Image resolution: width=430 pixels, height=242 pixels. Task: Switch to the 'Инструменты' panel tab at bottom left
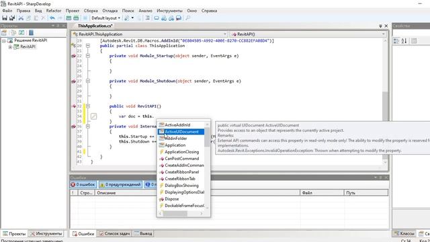coord(46,234)
